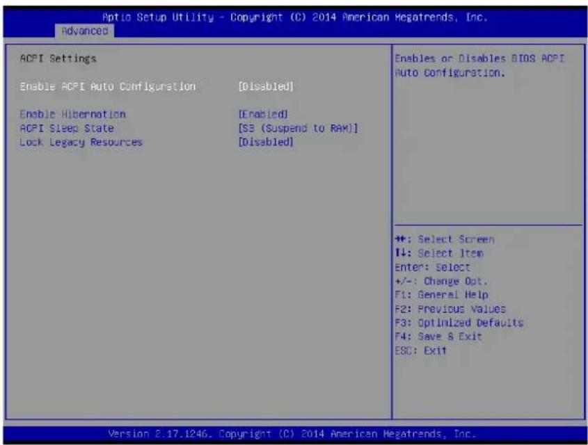Click the F4: Save & Exit hint

[x=438, y=337]
